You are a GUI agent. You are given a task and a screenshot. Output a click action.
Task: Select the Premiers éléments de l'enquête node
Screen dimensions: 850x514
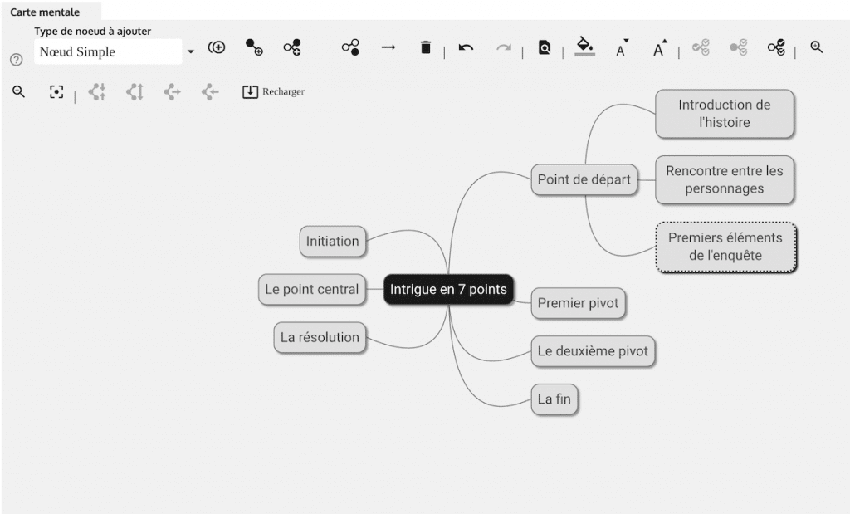(x=725, y=247)
